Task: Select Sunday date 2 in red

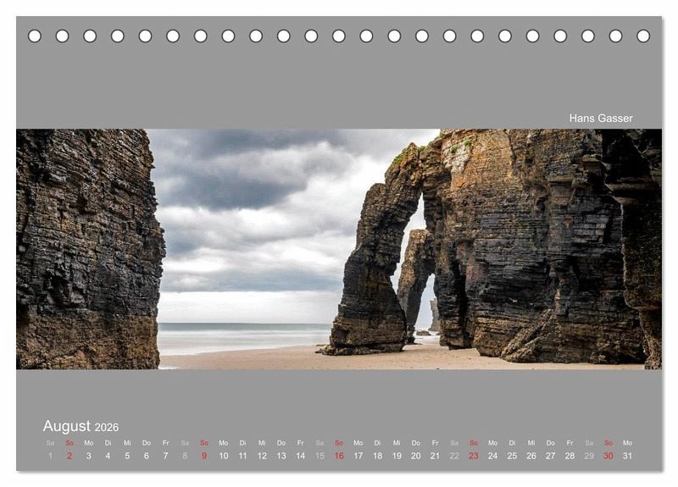Action: pyautogui.click(x=69, y=456)
